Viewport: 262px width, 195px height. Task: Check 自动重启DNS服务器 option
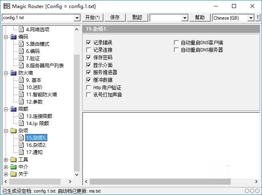coord(176,50)
